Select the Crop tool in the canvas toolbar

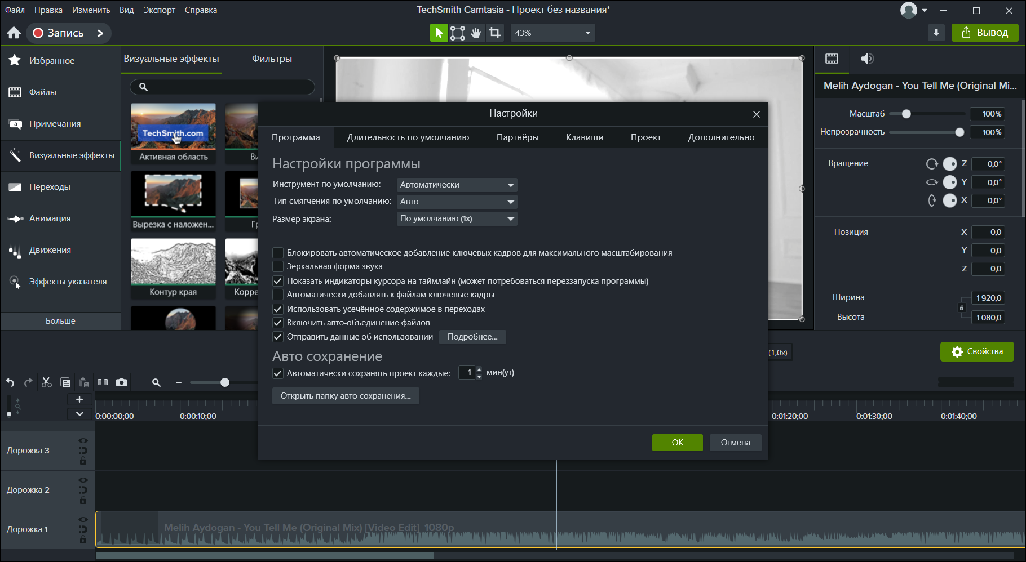pos(495,33)
